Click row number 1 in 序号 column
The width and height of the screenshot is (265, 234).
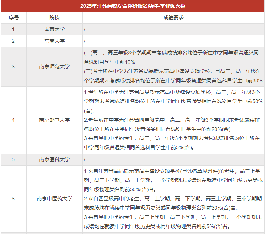[14, 29]
